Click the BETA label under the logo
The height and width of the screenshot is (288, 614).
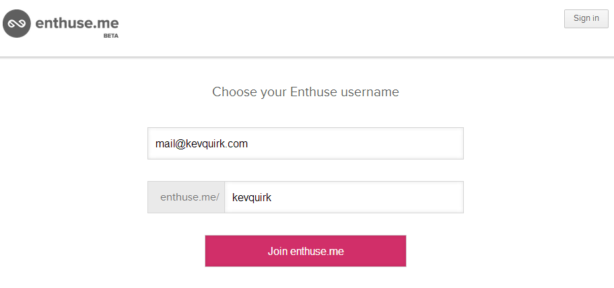click(110, 36)
